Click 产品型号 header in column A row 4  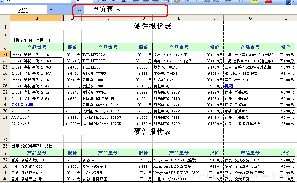[37, 47]
